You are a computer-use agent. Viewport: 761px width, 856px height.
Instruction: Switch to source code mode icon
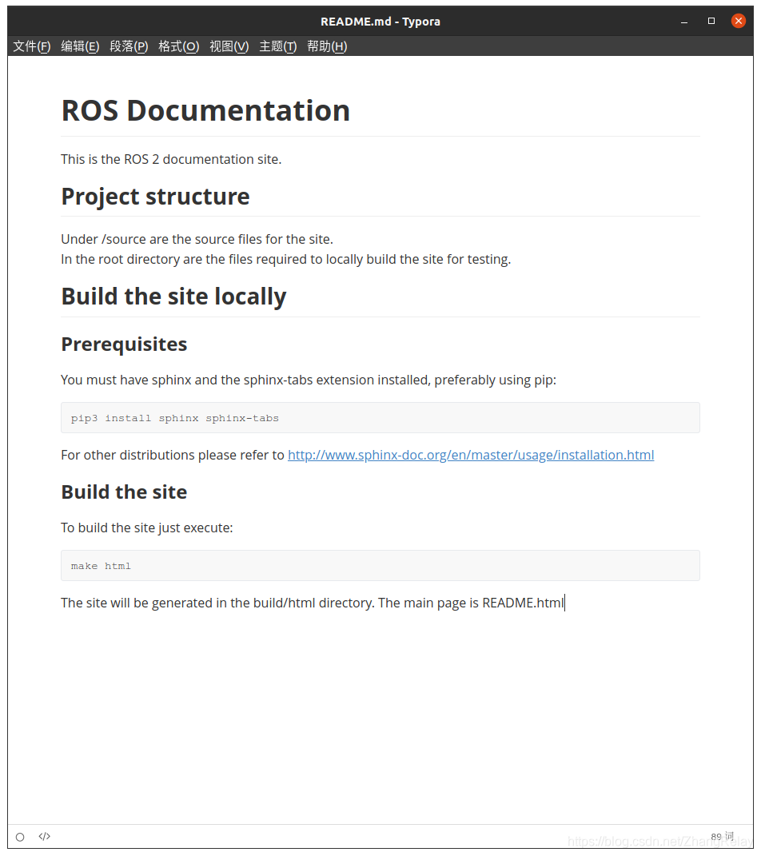coord(45,836)
